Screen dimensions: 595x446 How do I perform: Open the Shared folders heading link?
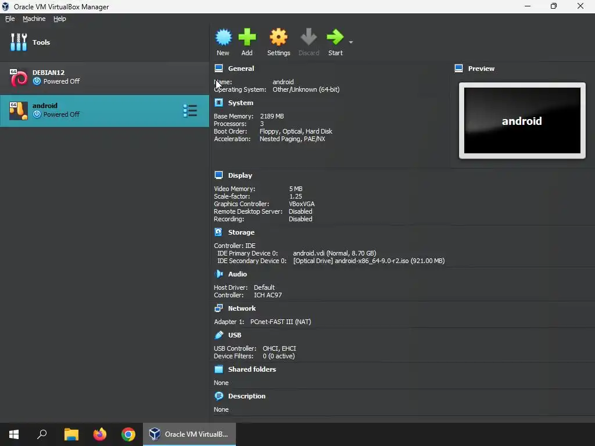[x=252, y=369]
